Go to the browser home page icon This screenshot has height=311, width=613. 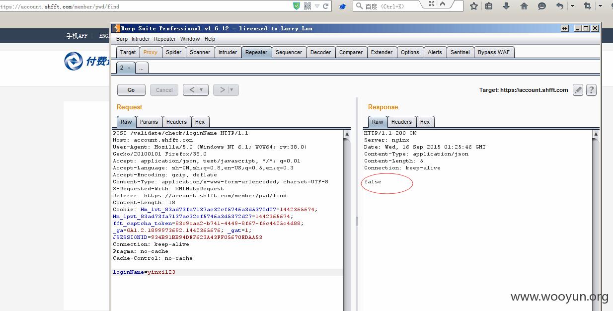coord(524,6)
